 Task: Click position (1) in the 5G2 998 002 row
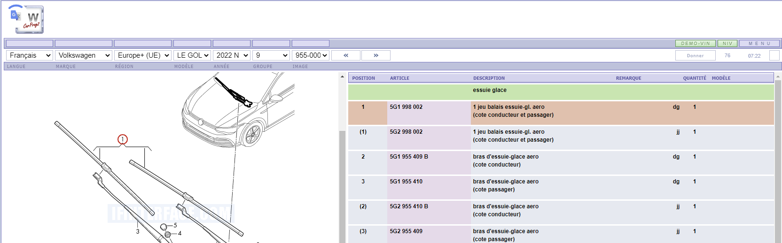pyautogui.click(x=363, y=132)
